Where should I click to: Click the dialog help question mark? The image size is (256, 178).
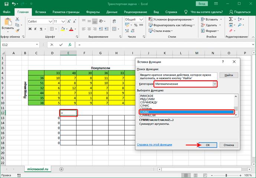223,62
